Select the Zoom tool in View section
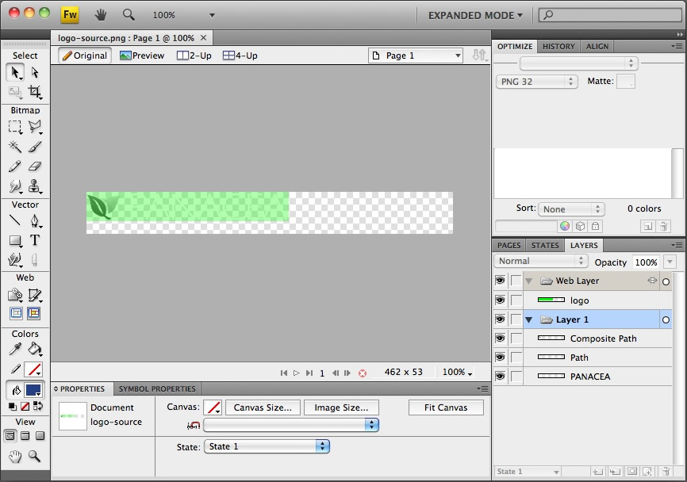The width and height of the screenshot is (687, 482). coord(35,456)
